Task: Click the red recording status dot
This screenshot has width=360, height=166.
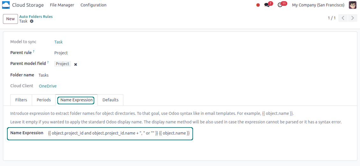Action: coord(258,5)
